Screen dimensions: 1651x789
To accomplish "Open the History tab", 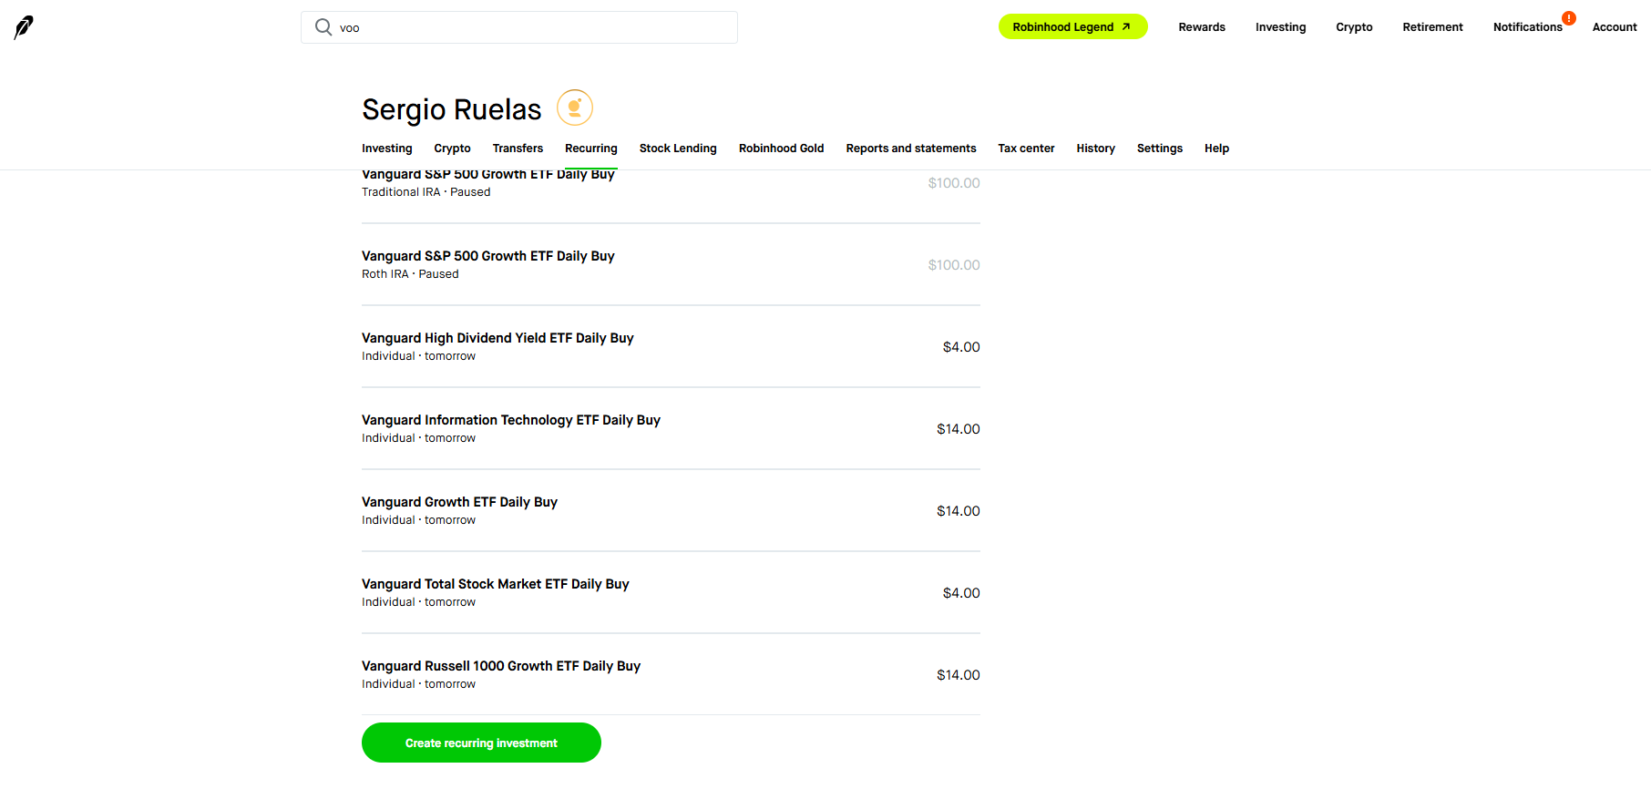I will click(1095, 149).
